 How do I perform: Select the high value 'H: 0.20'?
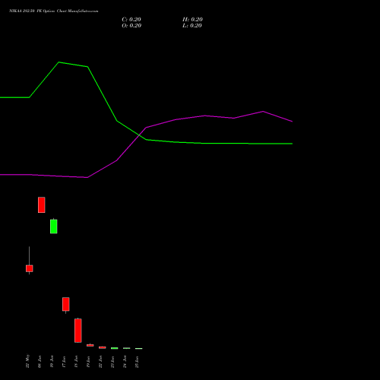[192, 20]
